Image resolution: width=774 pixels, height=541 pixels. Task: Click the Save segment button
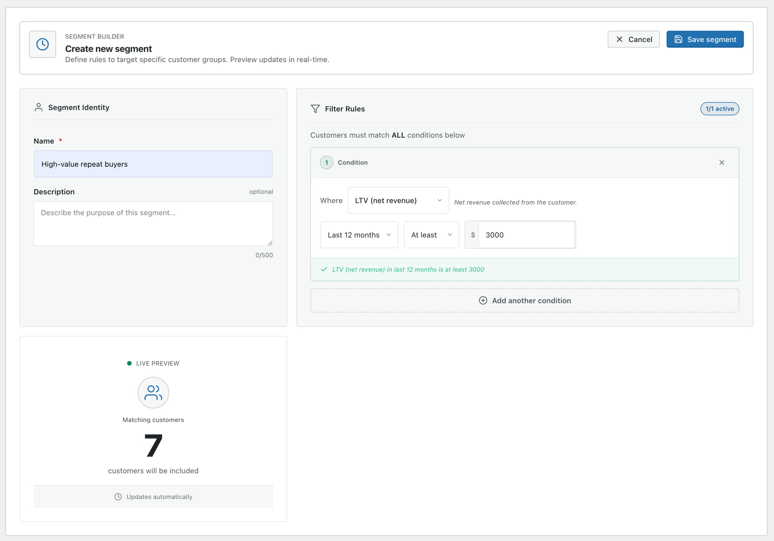click(x=705, y=39)
